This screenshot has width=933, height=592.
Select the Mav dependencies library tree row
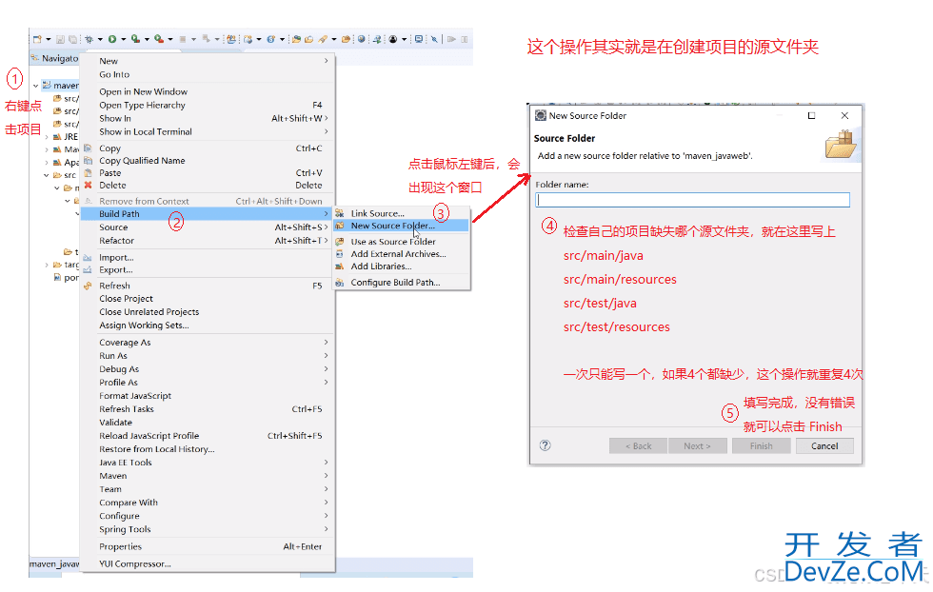[66, 149]
